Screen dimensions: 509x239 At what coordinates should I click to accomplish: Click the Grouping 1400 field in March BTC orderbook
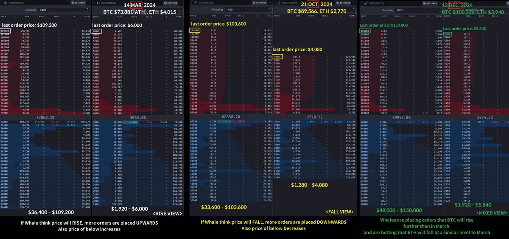pyautogui.click(x=64, y=10)
